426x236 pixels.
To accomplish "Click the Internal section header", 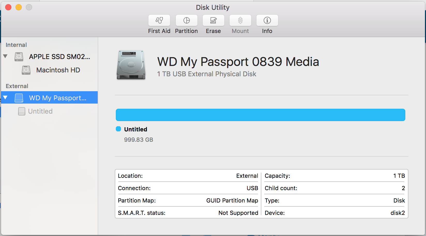I will click(x=16, y=45).
